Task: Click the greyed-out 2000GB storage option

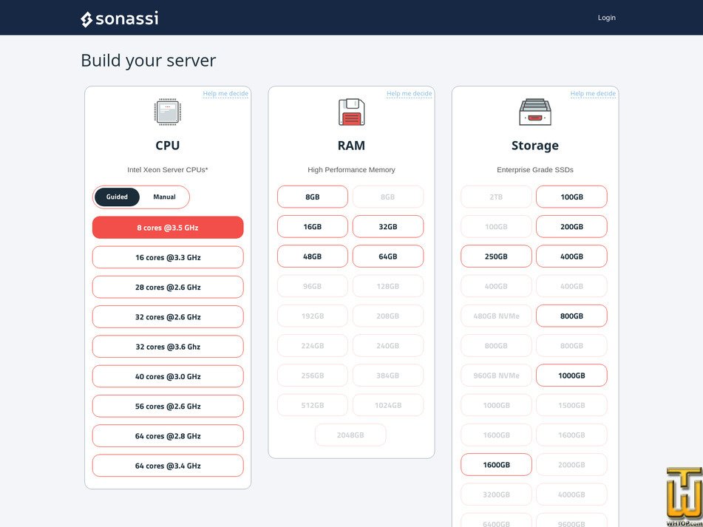Action: (571, 465)
